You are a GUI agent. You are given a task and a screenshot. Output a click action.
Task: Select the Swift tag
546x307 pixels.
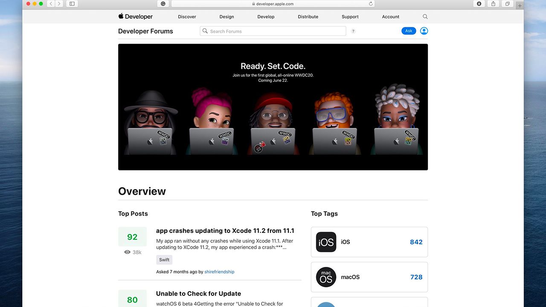pos(164,260)
